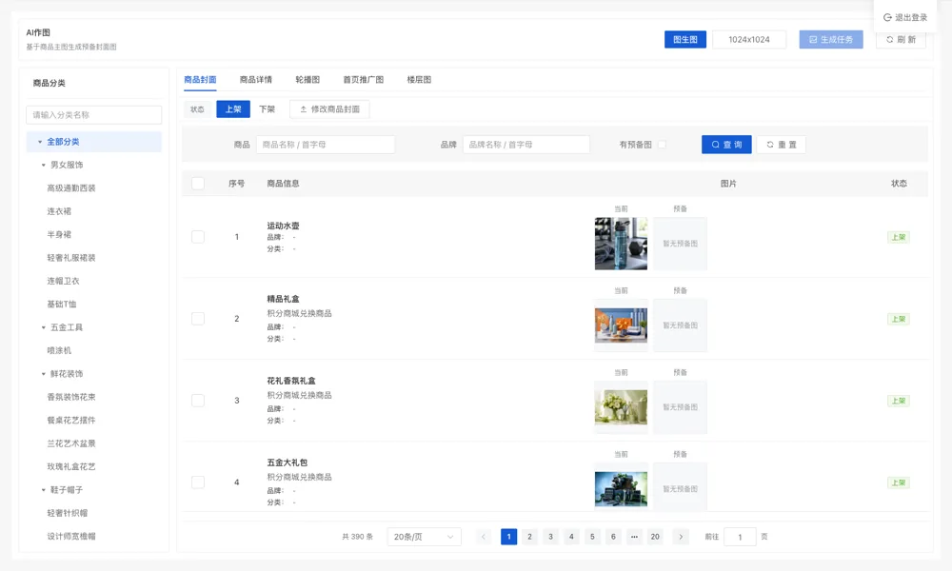Go to page 4
This screenshot has height=571, width=952.
point(571,537)
